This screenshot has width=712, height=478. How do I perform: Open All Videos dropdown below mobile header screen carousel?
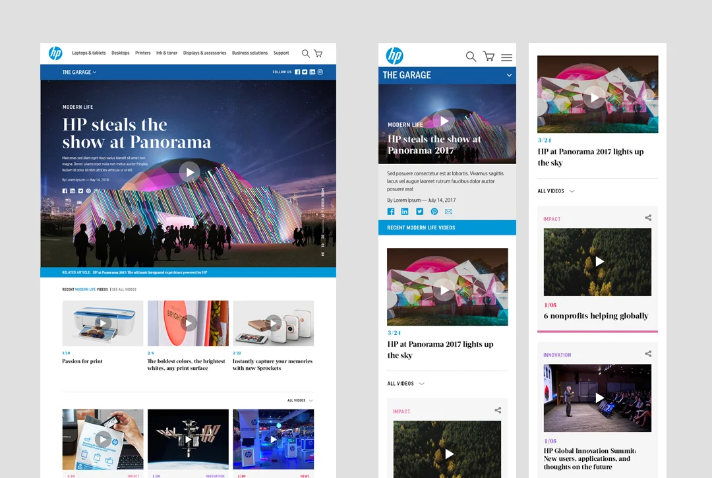pos(405,384)
